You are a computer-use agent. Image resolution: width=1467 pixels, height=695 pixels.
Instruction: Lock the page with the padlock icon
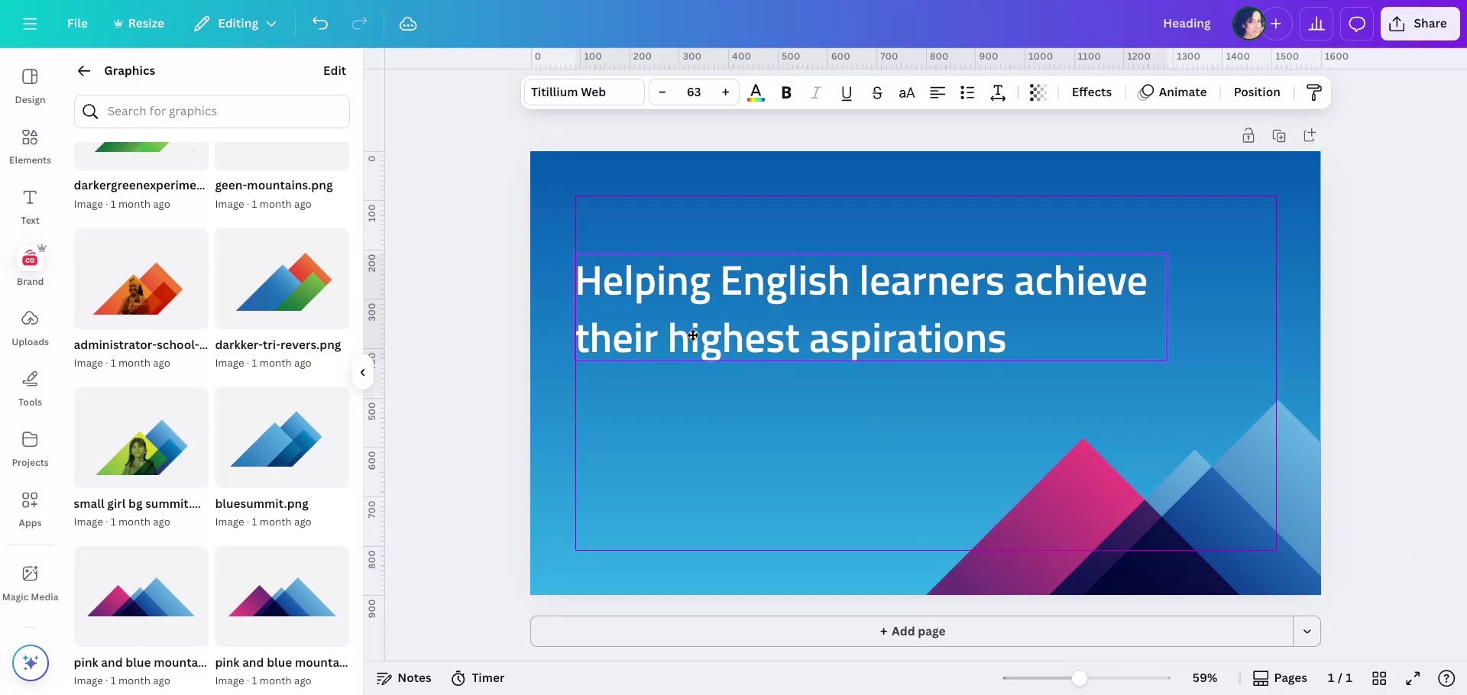click(x=1248, y=136)
